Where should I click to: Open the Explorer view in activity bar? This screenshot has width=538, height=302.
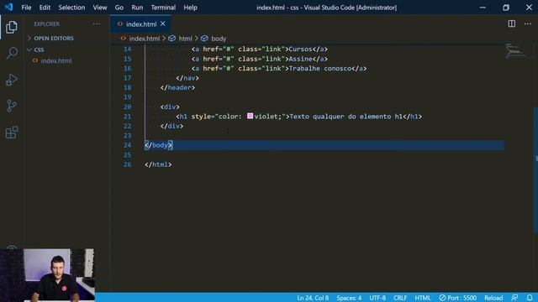pos(11,27)
